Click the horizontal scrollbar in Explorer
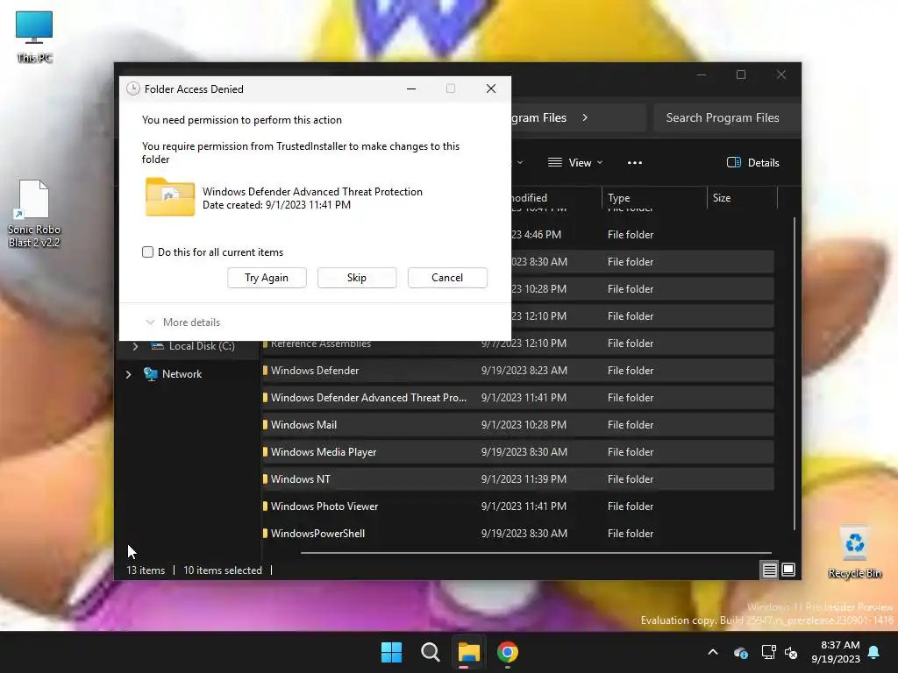898x673 pixels. (536, 553)
